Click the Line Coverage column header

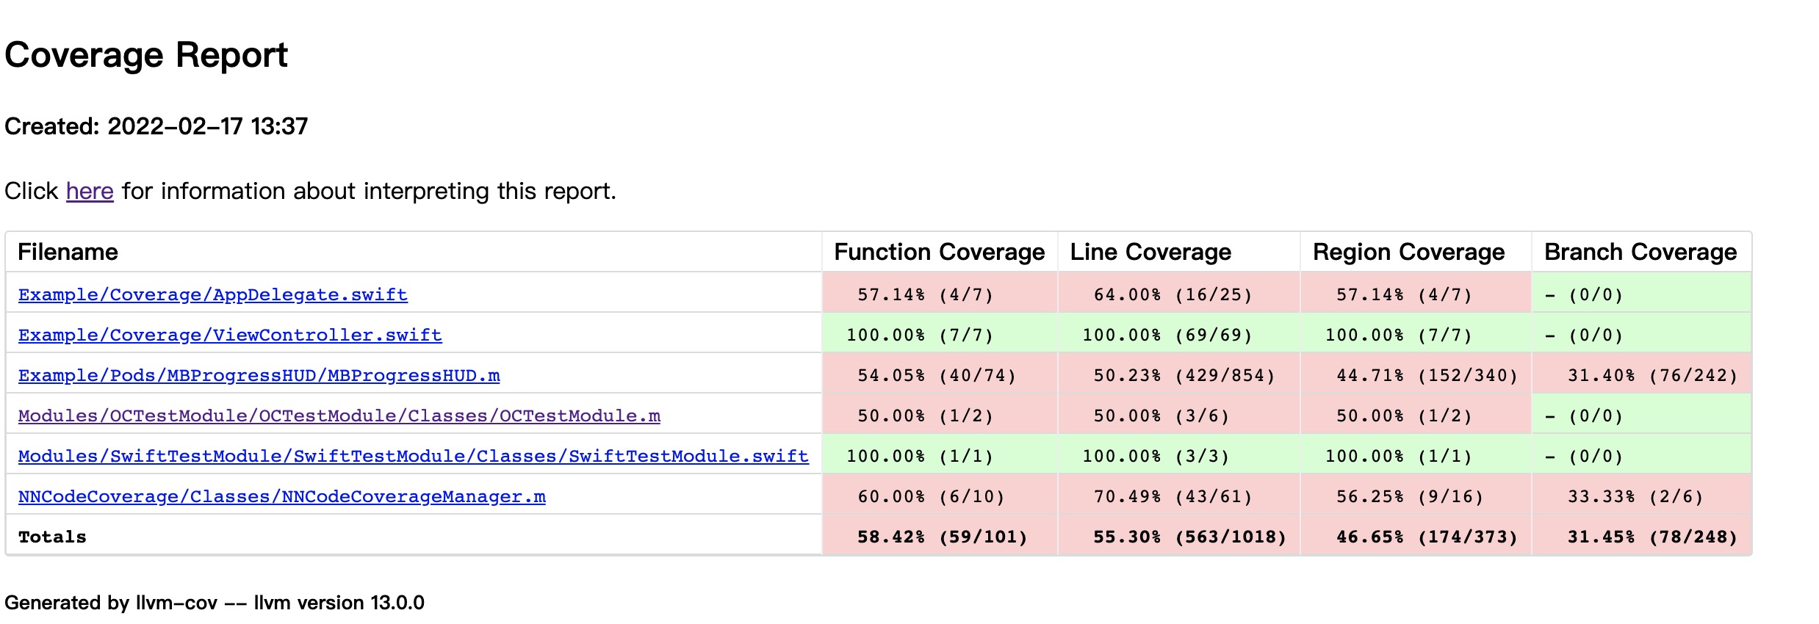click(1150, 252)
